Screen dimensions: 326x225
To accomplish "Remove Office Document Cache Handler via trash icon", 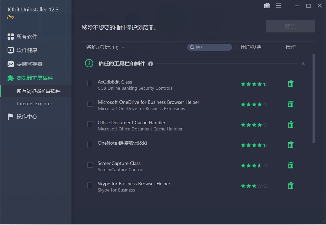I will point(291,125).
